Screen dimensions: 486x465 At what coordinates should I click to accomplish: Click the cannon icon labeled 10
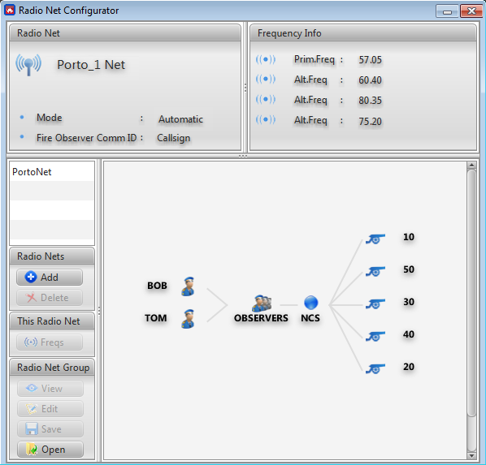[x=375, y=239]
